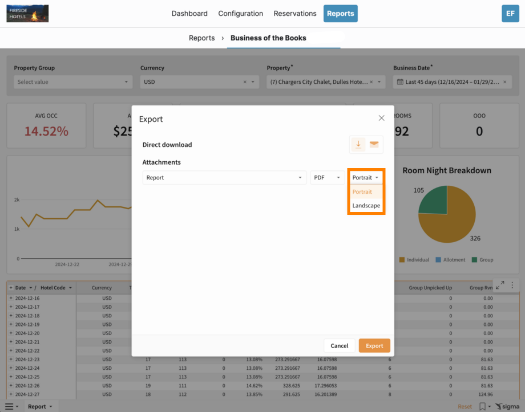Choose Landscape option in orientation list

(366, 205)
